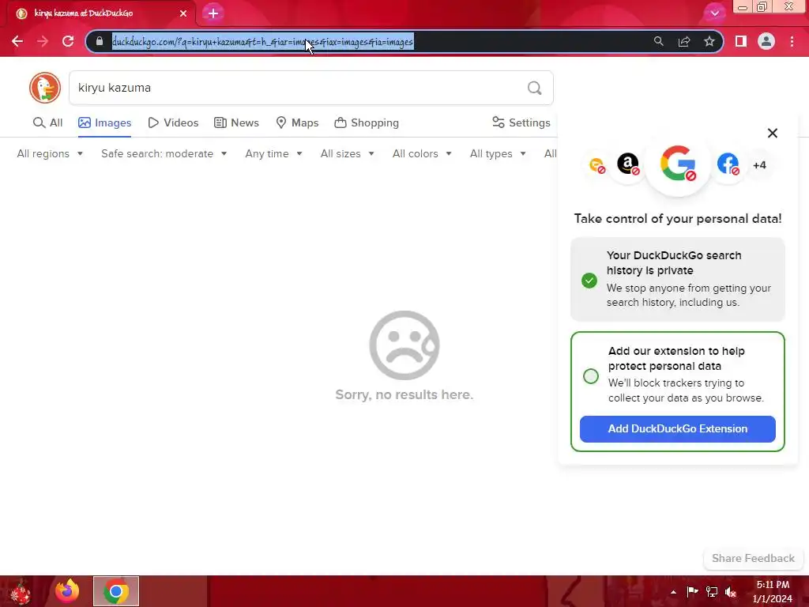Expand the All colors filter
The width and height of the screenshot is (809, 607).
422,154
